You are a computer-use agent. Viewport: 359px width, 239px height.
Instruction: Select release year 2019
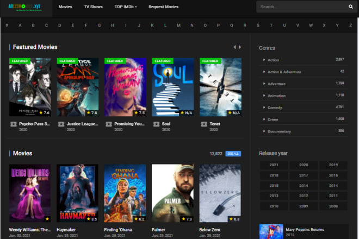(x=333, y=165)
